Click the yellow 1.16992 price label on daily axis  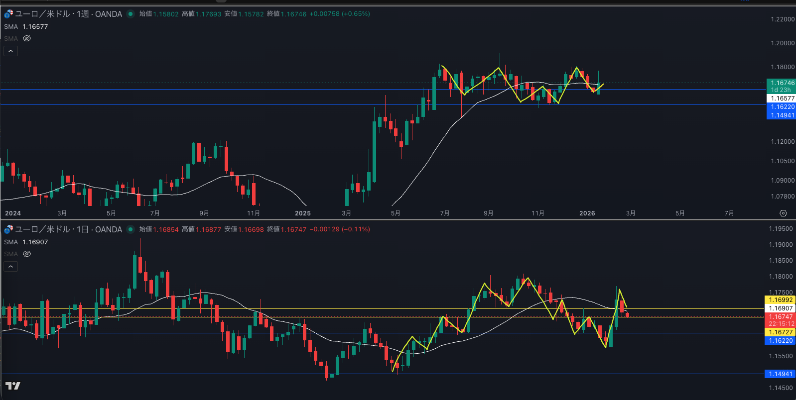(x=780, y=300)
